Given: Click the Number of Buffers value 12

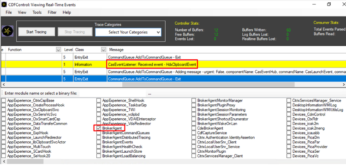Looking at the screenshot, I should [216, 30].
